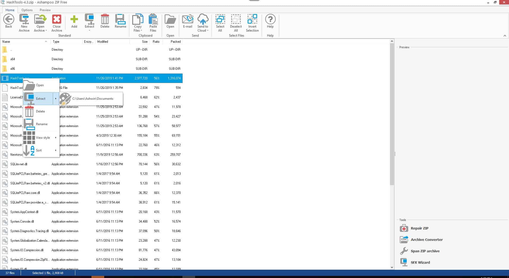The image size is (509, 278).
Task: Add files using the green plus icon
Action: point(74,21)
